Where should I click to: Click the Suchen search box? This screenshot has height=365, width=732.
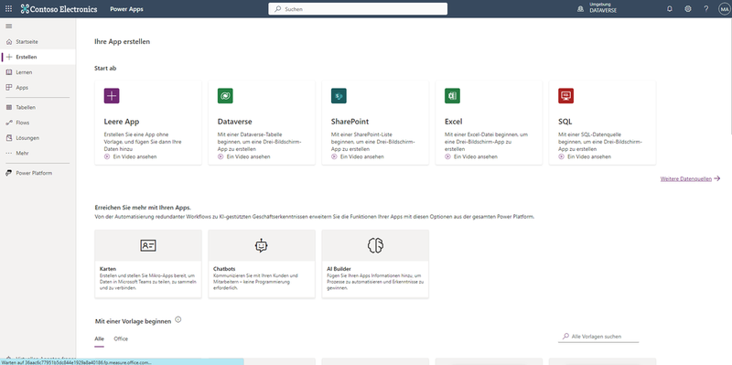[358, 9]
